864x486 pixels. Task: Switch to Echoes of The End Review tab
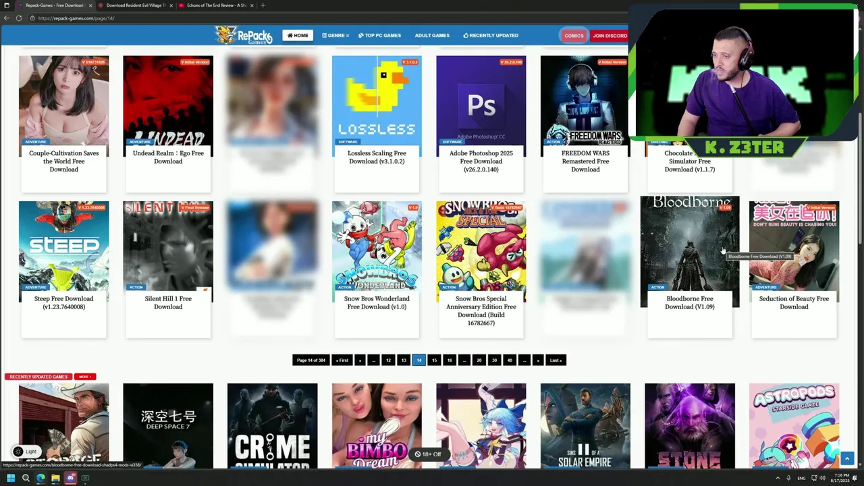(217, 5)
